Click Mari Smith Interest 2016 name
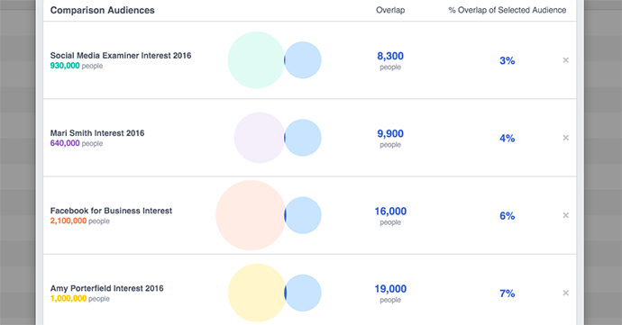 97,133
